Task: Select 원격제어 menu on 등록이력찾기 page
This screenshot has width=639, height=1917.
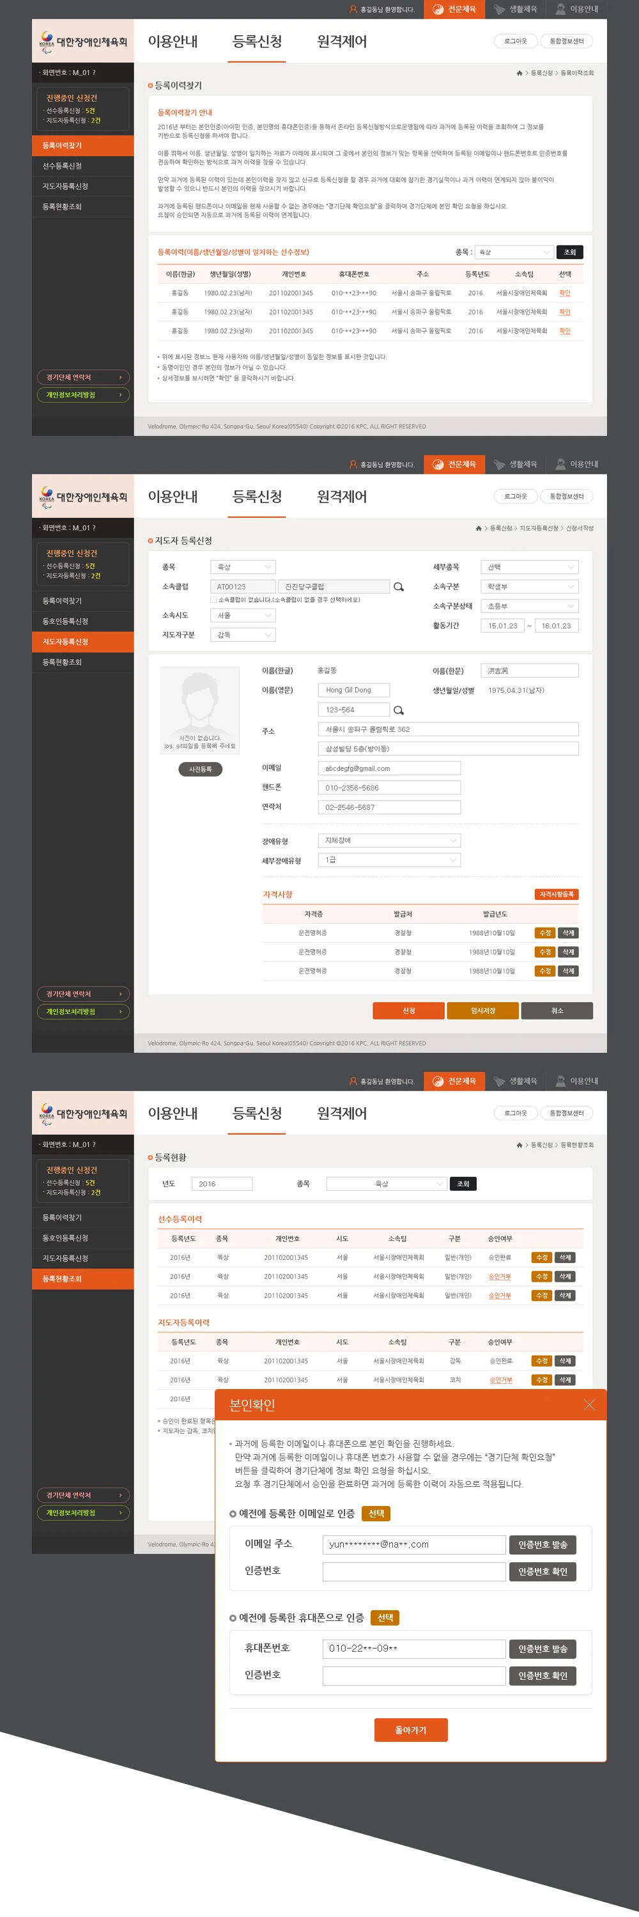Action: coord(341,42)
